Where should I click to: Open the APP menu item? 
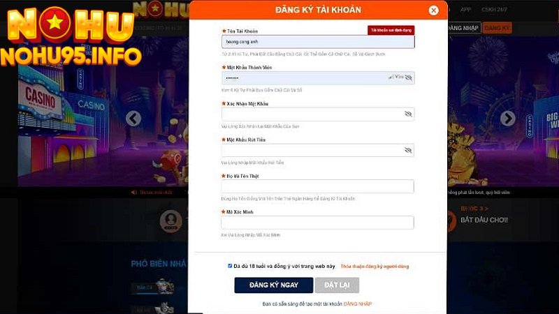[x=465, y=10]
